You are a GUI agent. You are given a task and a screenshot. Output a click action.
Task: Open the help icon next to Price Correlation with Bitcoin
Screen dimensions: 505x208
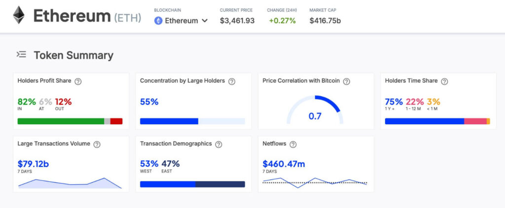(347, 81)
